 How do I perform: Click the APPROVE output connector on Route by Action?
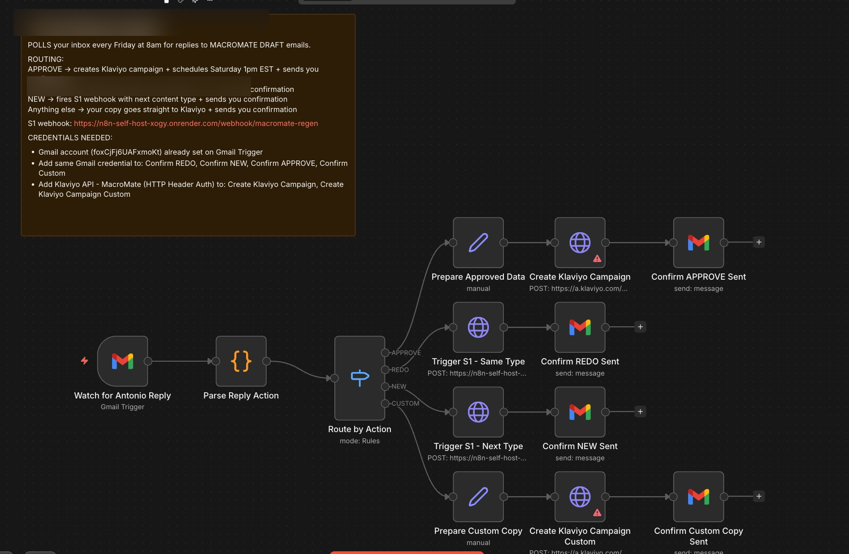tap(385, 353)
